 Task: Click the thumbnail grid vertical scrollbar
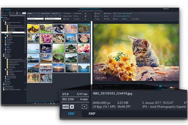coord(92,53)
